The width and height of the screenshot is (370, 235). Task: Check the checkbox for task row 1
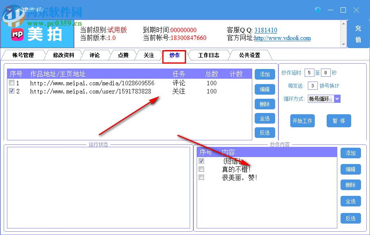[12, 82]
